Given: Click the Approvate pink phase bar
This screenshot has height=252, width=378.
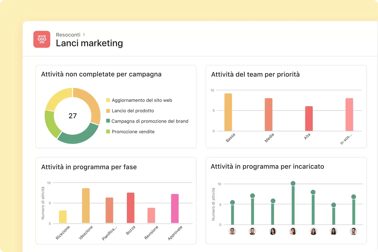Looking at the screenshot, I should coord(175,209).
